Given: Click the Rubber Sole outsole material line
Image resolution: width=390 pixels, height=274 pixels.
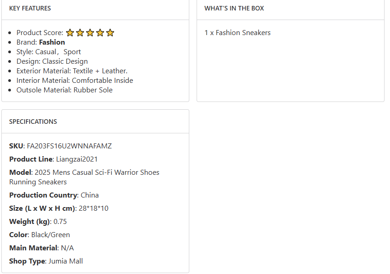Looking at the screenshot, I should (64, 90).
